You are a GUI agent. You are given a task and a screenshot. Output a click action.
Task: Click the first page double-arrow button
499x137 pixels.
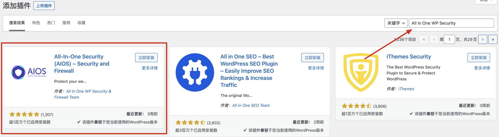coord(423,39)
